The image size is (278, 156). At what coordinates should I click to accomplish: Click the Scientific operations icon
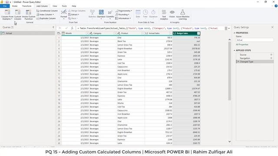coord(110,13)
